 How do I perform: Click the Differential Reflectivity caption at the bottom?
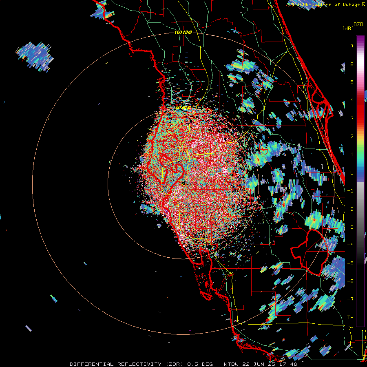coord(183,364)
